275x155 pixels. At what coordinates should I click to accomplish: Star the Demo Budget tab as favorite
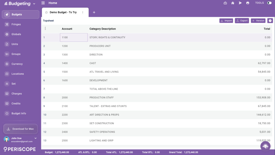(x=46, y=12)
